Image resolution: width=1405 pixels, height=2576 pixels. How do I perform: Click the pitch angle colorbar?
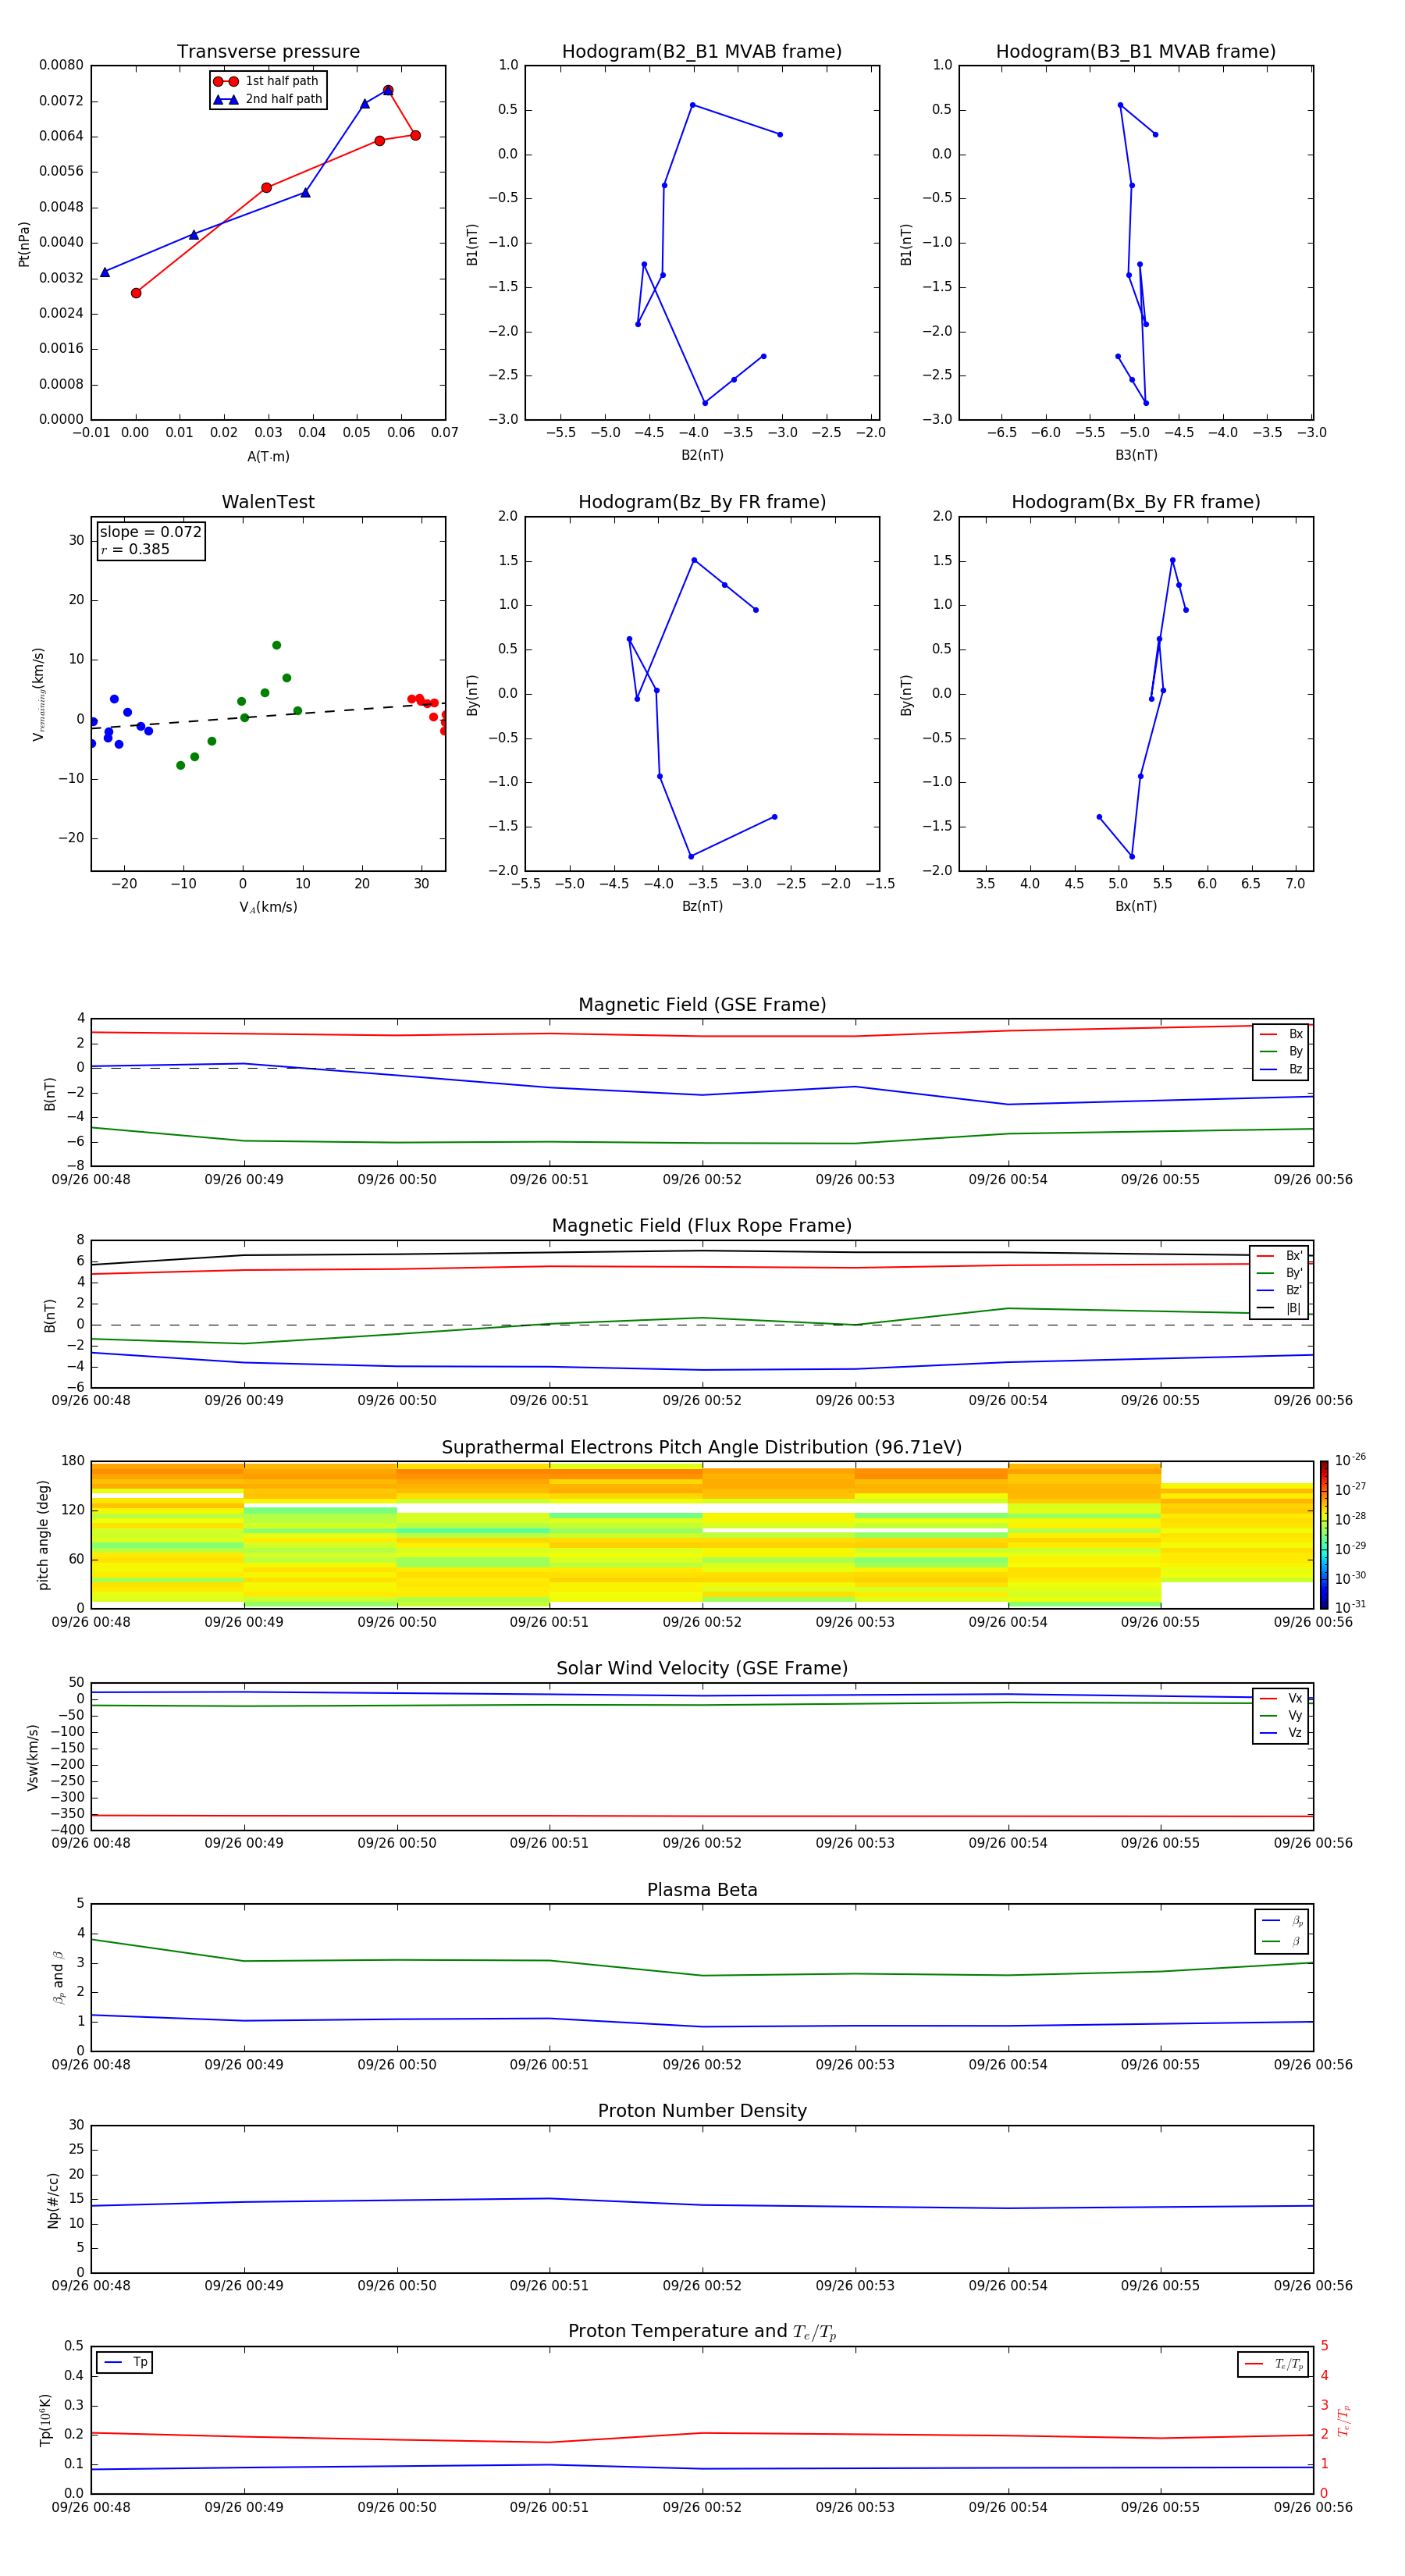[x=1324, y=1534]
